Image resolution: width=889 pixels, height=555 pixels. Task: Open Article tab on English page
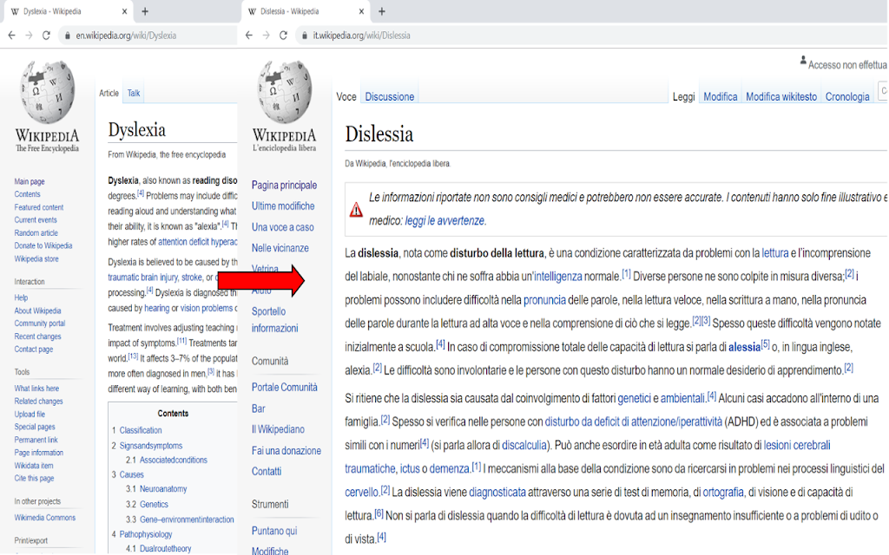(x=109, y=94)
